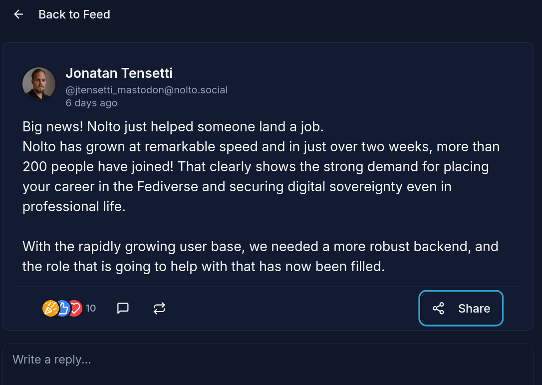This screenshot has height=385, width=542.
Task: Open Jonatan Tensetti's profile picture
Action: tap(39, 84)
